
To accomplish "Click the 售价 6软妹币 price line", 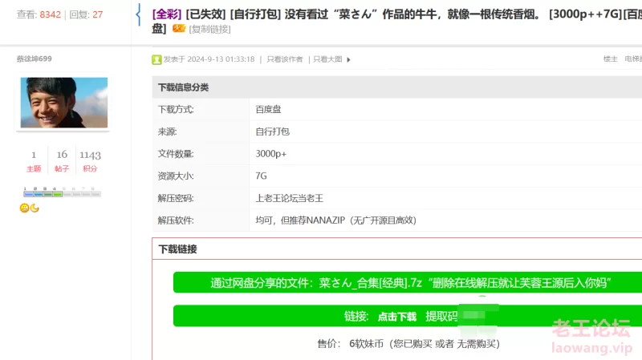I will (408, 344).
